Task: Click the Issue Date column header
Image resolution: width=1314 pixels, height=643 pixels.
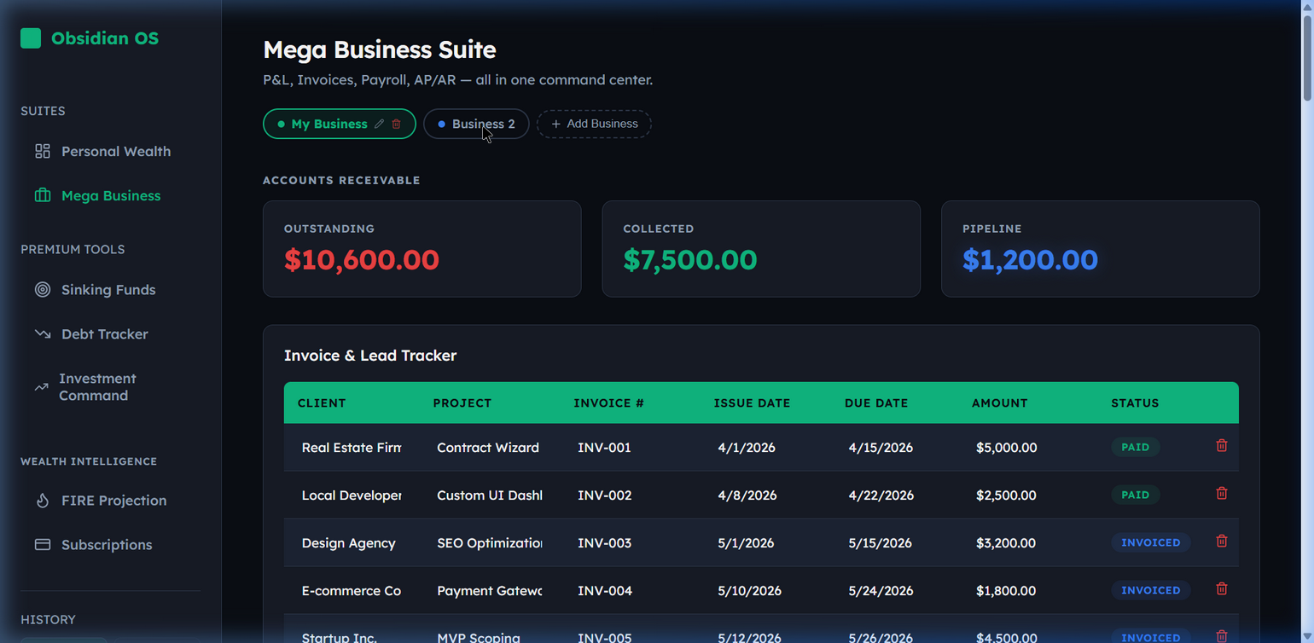Action: 752,403
